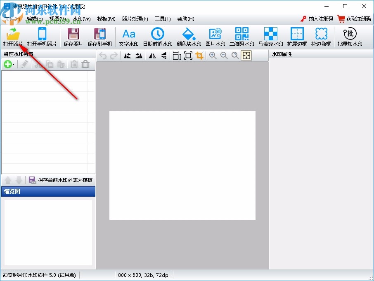Viewport: 374px width, 281px height.
Task: Add a color block watermark 颜色块水印
Action: pyautogui.click(x=189, y=37)
